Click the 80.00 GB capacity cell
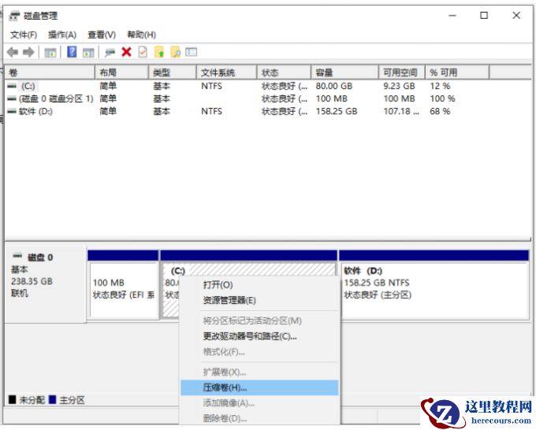Screen dimensions: 536x430 [x=334, y=86]
